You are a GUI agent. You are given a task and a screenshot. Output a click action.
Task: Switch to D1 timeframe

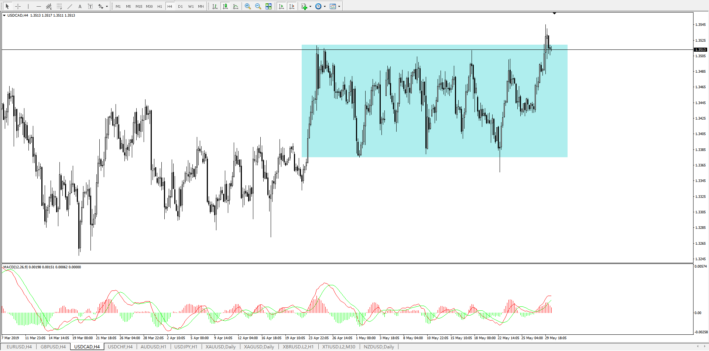click(180, 6)
